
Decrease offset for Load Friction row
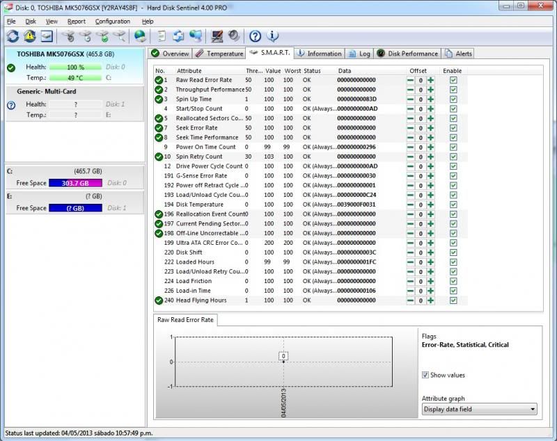click(x=410, y=281)
